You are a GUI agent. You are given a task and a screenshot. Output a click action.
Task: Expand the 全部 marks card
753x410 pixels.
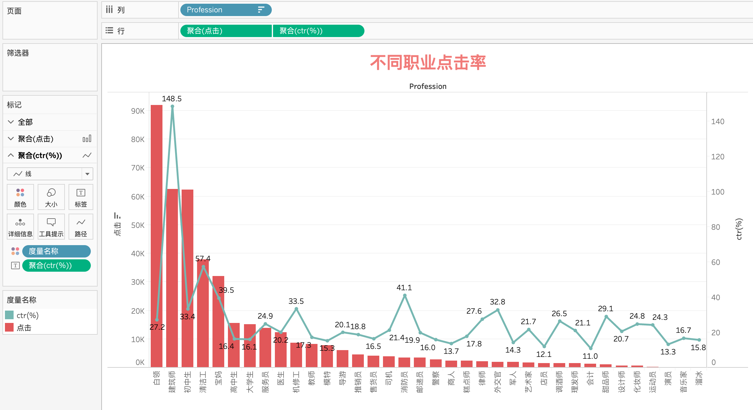11,122
